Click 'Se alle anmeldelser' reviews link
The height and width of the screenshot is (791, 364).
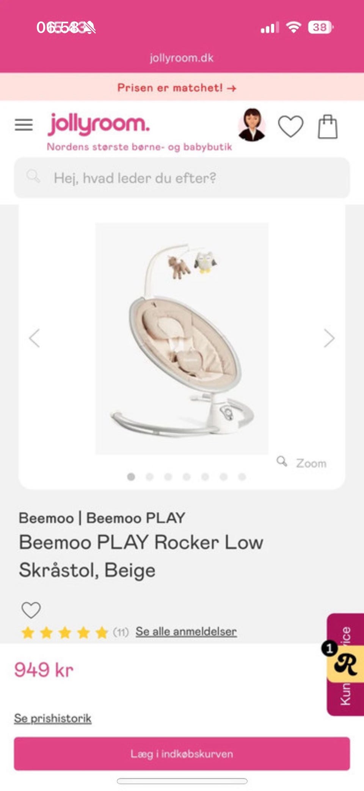click(186, 631)
